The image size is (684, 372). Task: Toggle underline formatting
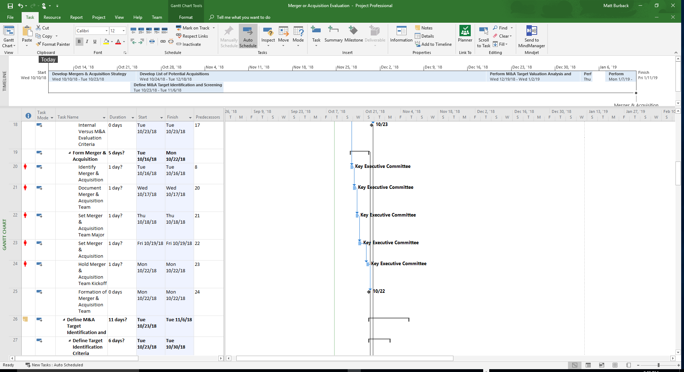tap(95, 42)
